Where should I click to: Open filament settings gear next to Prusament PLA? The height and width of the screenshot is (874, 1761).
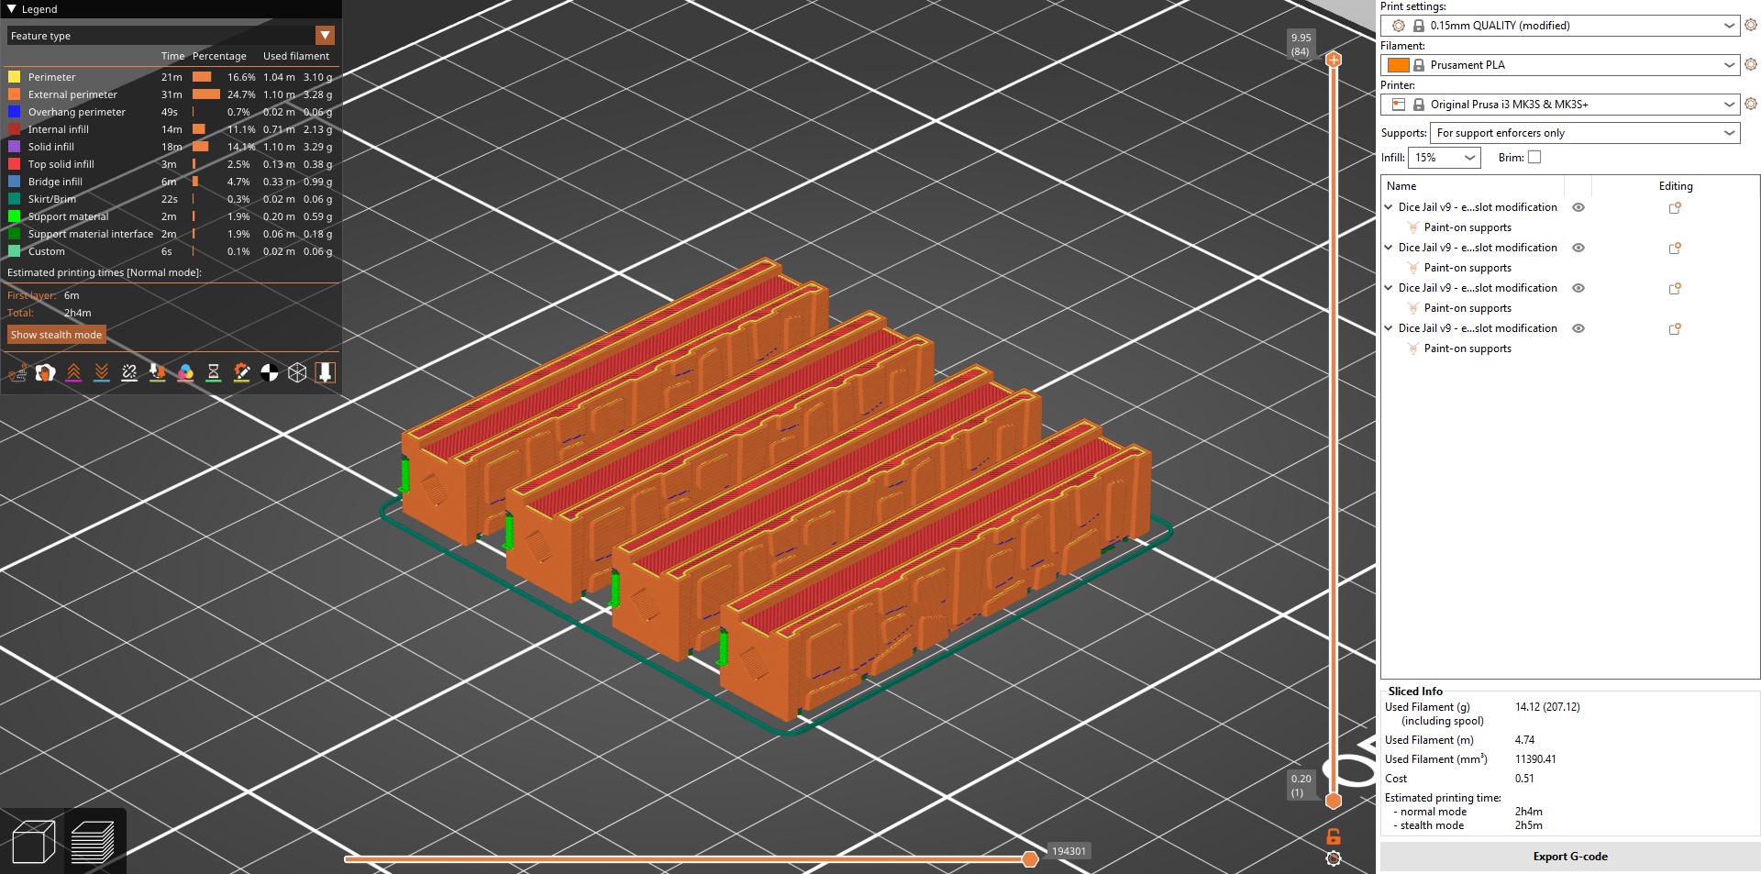click(x=1750, y=65)
